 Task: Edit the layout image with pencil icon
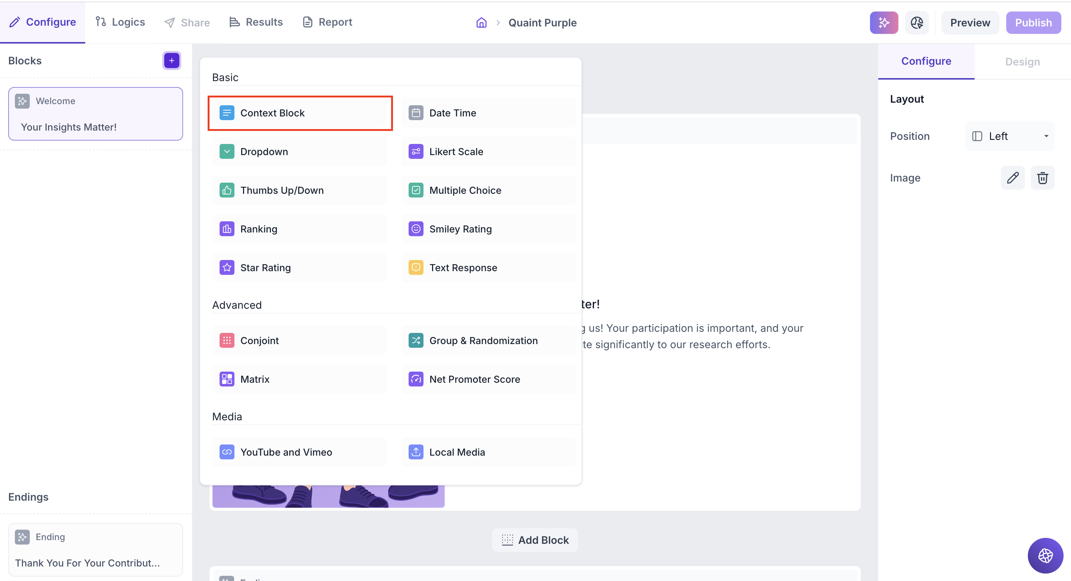point(1012,178)
